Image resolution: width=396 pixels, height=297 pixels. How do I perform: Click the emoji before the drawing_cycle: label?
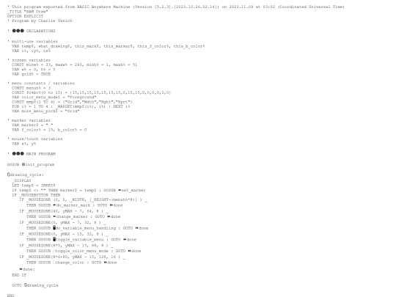tap(8, 175)
